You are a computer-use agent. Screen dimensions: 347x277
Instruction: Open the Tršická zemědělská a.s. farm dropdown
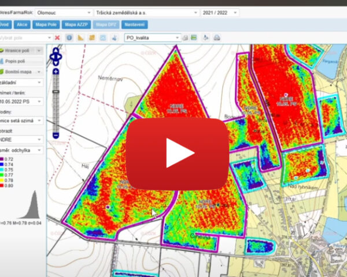(x=146, y=13)
